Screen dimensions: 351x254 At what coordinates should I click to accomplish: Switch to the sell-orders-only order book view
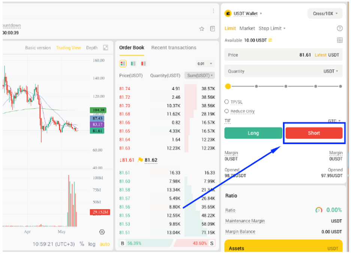click(143, 63)
